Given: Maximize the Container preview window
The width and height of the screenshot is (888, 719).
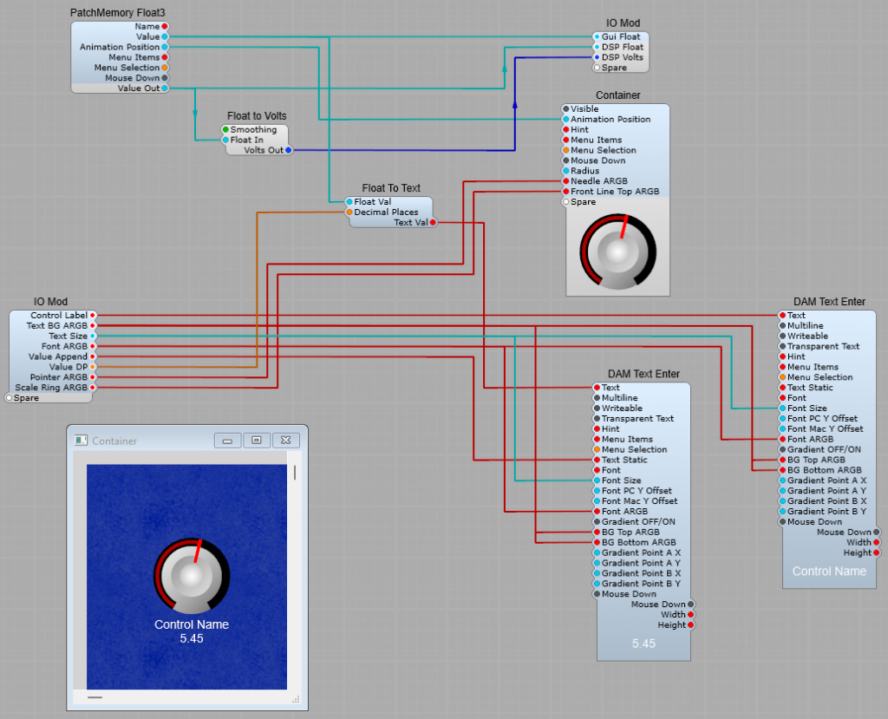Looking at the screenshot, I should click(x=257, y=441).
